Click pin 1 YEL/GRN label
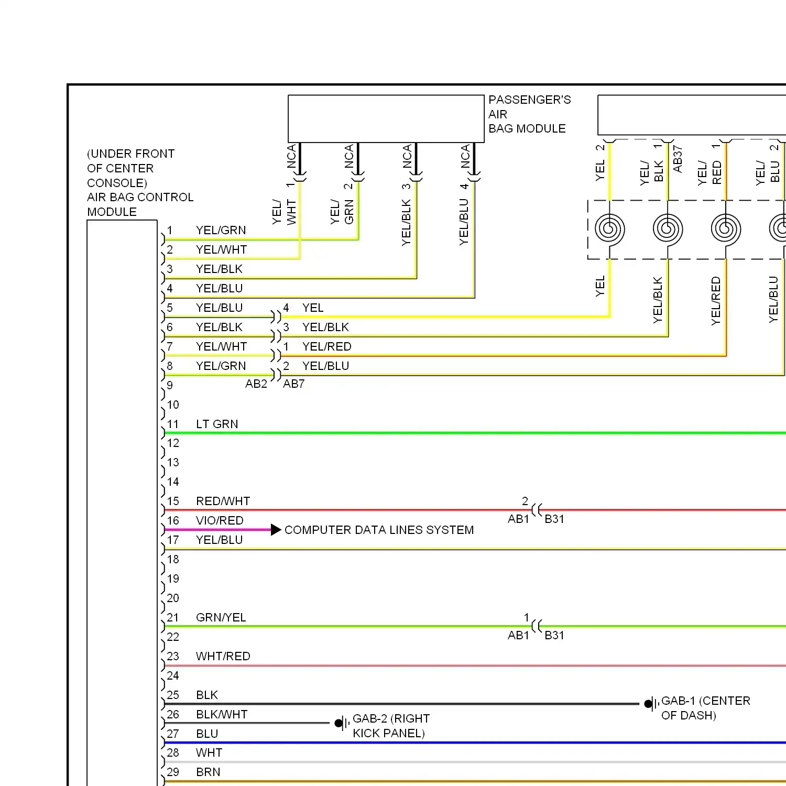 click(x=221, y=230)
